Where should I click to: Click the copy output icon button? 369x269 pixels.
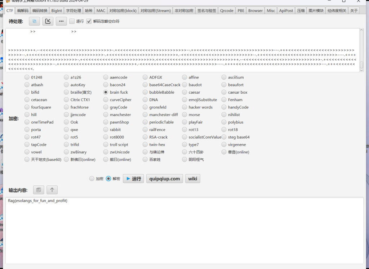point(39,190)
